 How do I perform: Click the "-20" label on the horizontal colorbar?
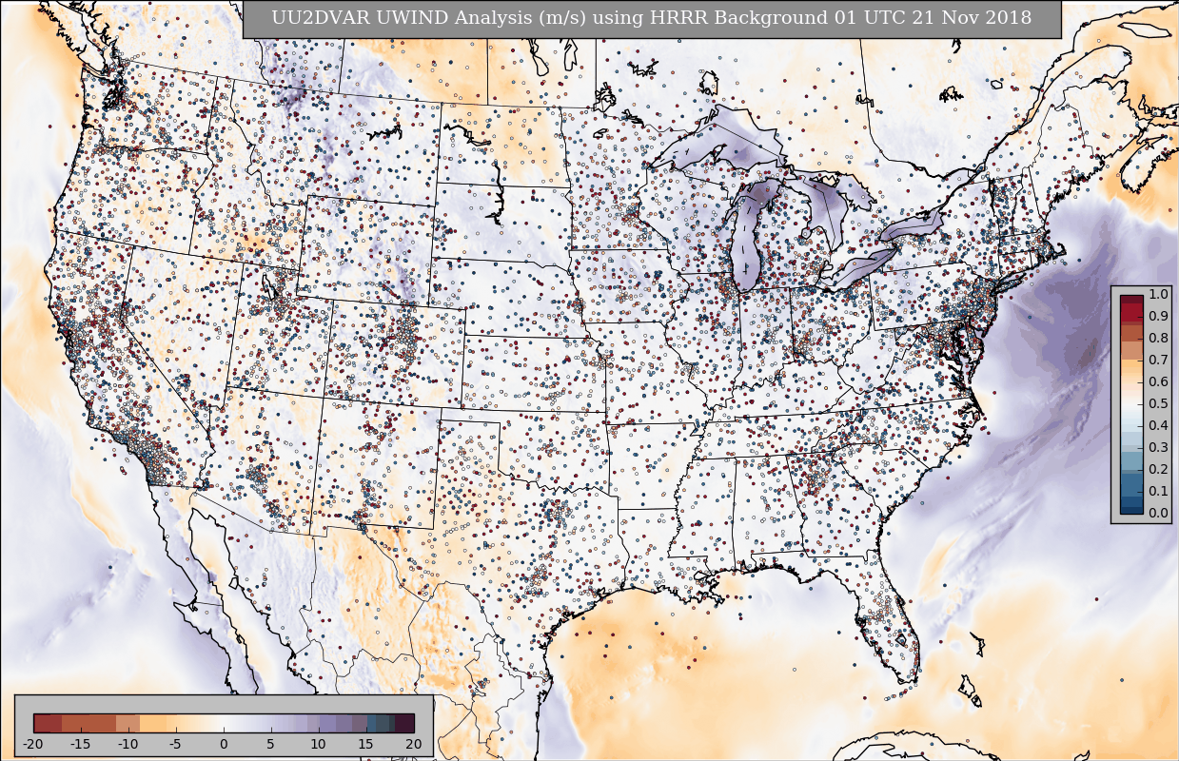[x=33, y=743]
